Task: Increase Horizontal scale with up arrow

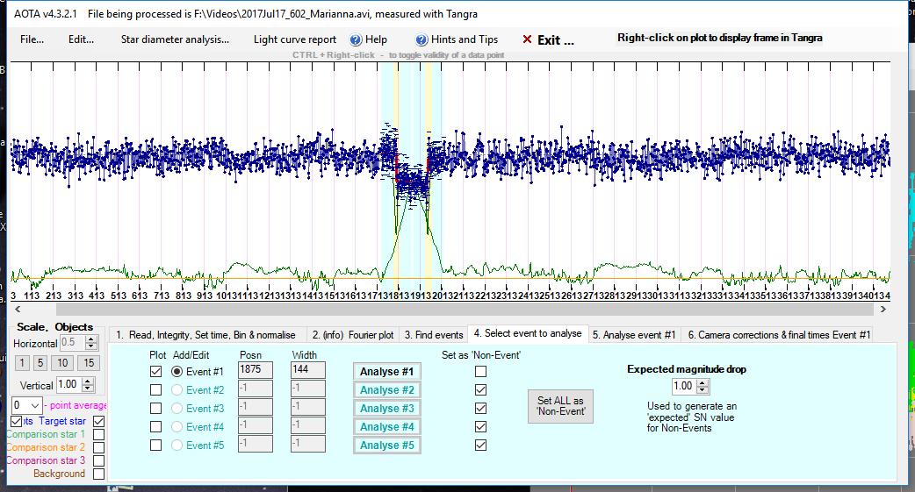Action: pyautogui.click(x=90, y=339)
